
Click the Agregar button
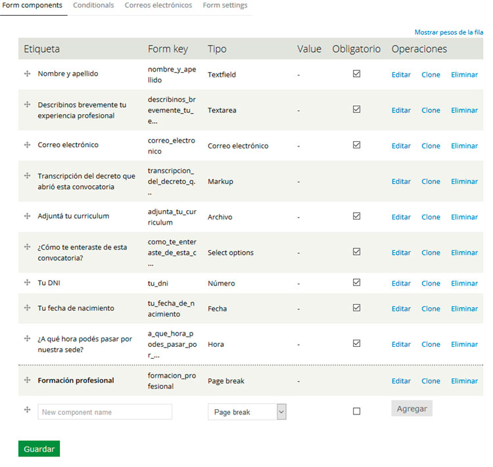pos(411,409)
